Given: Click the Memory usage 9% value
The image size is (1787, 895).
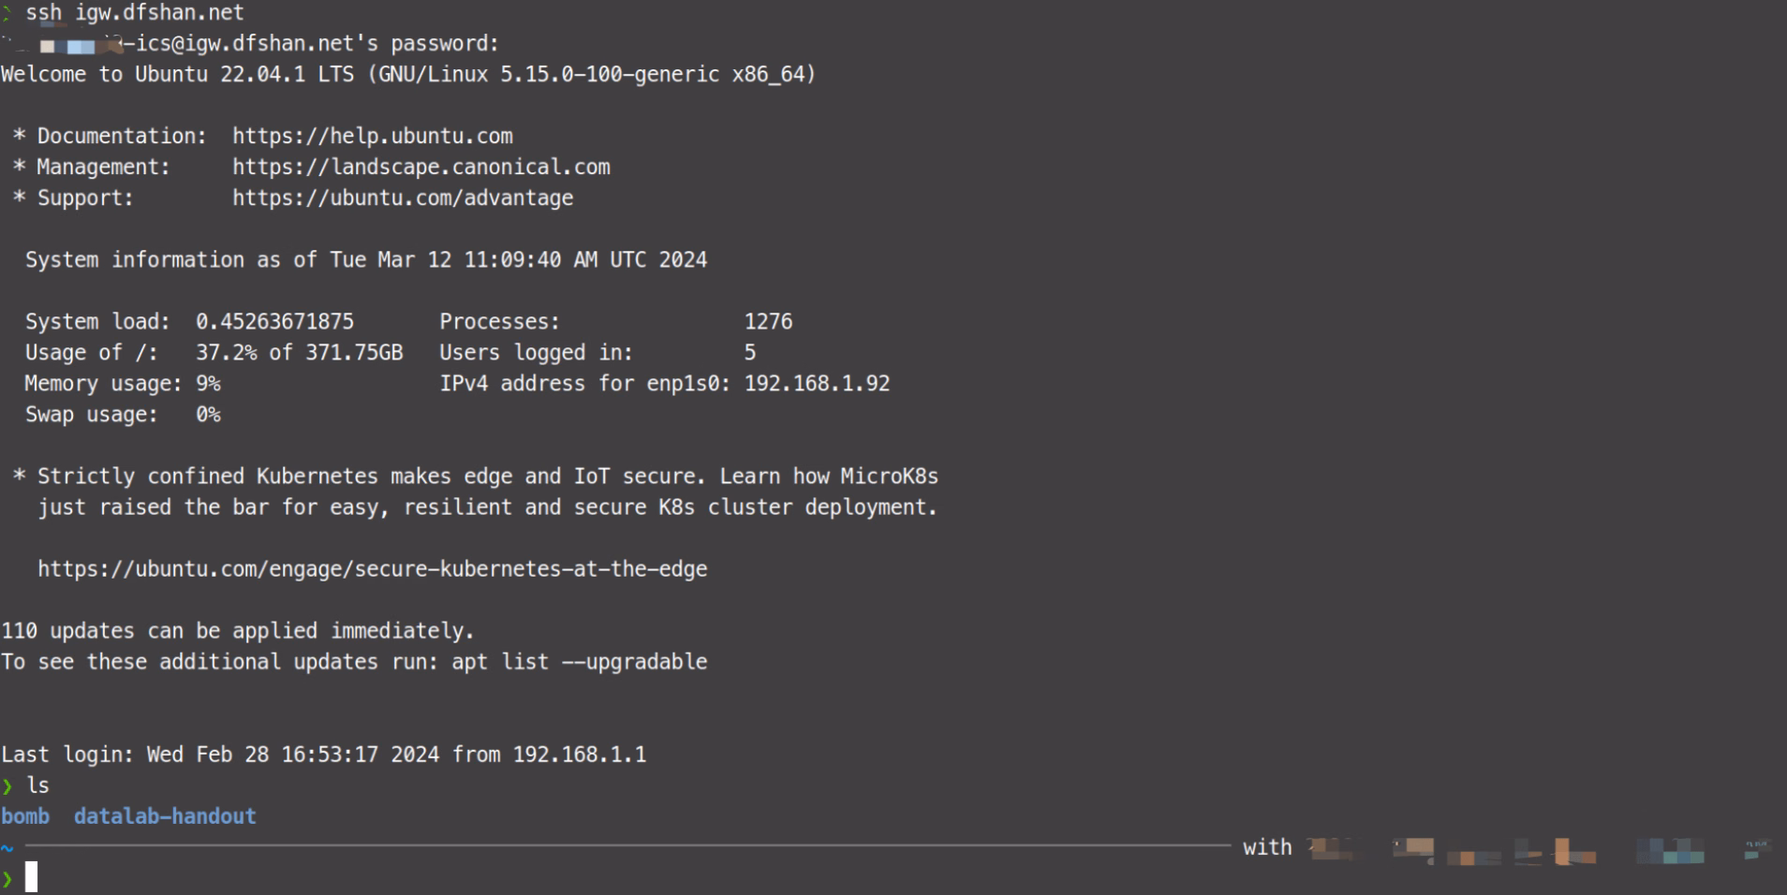Looking at the screenshot, I should [x=208, y=384].
